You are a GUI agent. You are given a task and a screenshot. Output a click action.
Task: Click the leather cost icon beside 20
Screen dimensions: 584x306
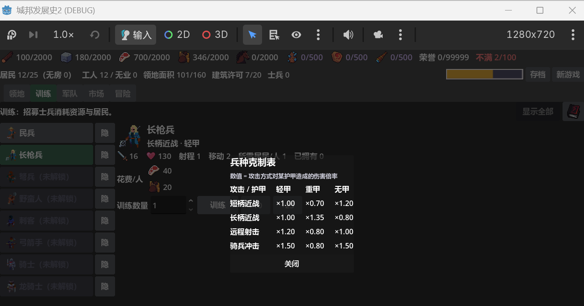point(154,187)
